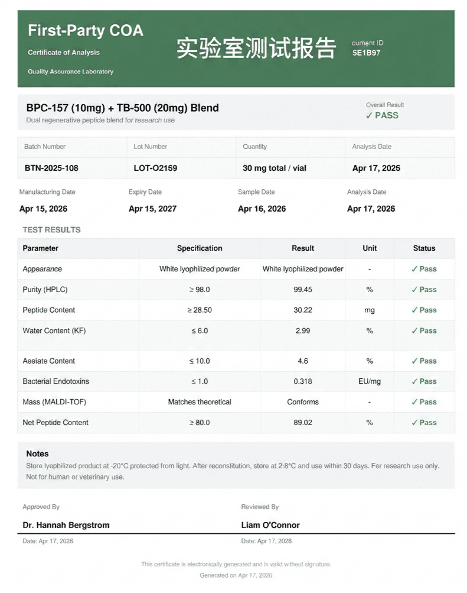Click the First-Party COA header title
The height and width of the screenshot is (593, 467).
click(x=86, y=31)
